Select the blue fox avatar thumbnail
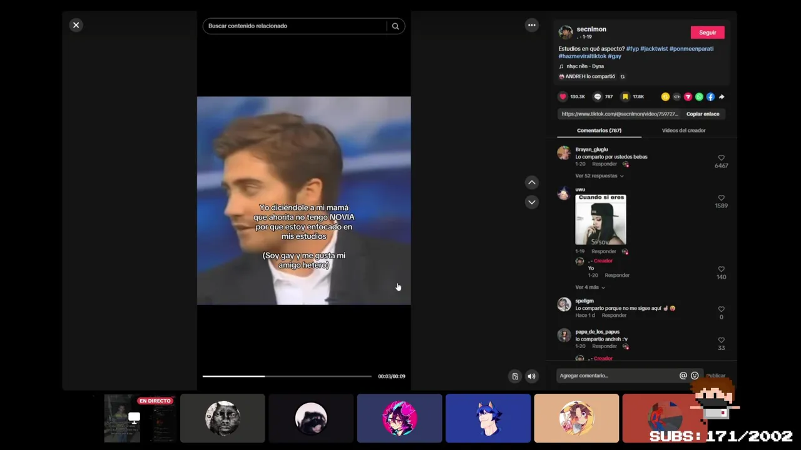 click(x=488, y=418)
